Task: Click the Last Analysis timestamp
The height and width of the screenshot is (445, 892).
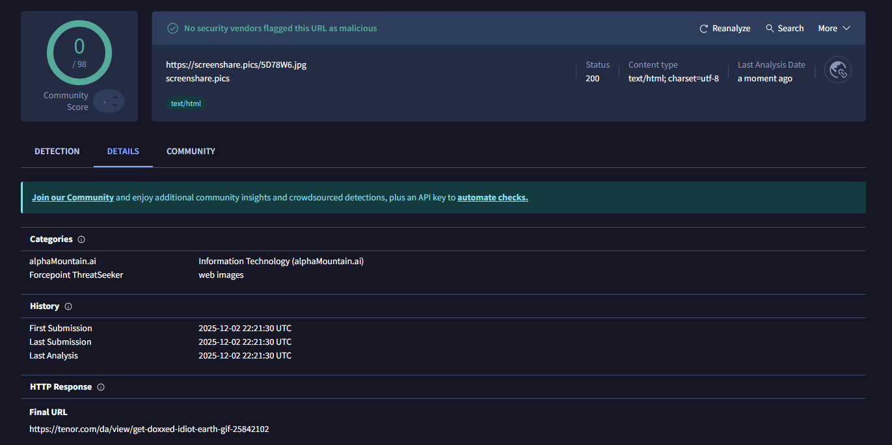Action: click(x=245, y=356)
